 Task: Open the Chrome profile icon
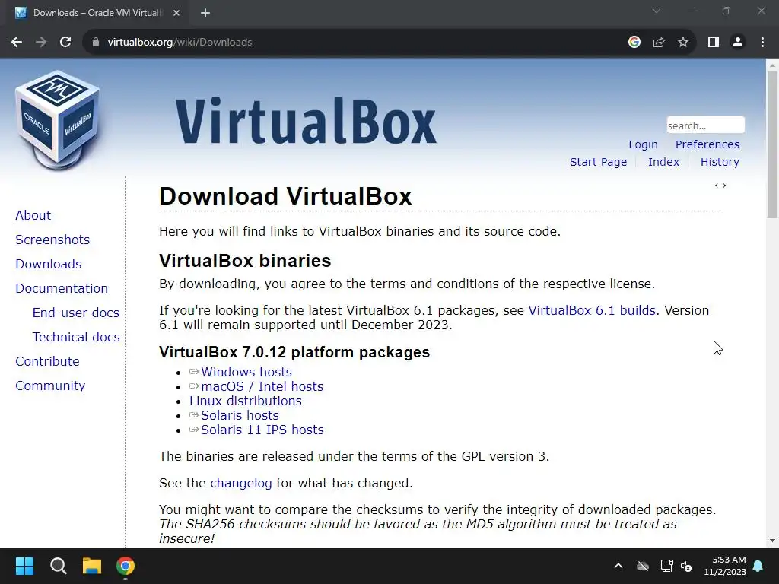(738, 43)
